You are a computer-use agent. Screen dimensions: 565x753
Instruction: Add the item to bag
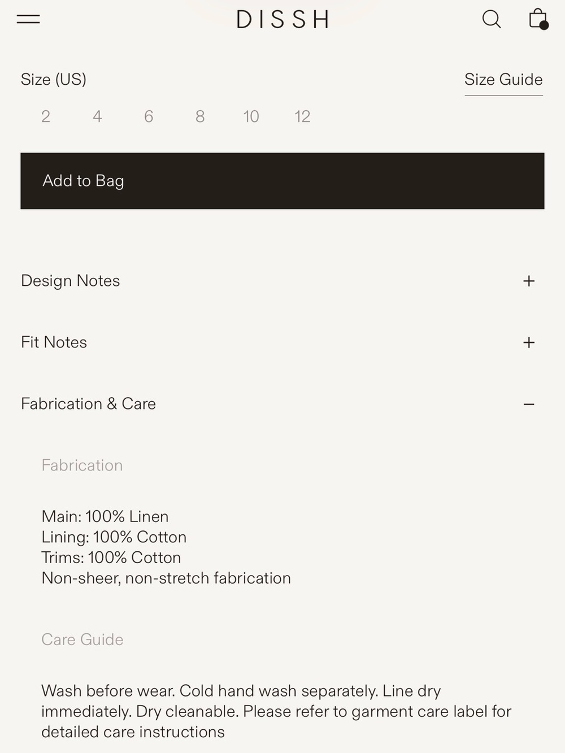pos(282,181)
